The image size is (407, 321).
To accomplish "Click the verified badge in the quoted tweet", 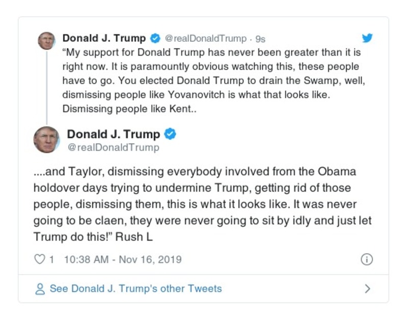I will [x=155, y=38].
